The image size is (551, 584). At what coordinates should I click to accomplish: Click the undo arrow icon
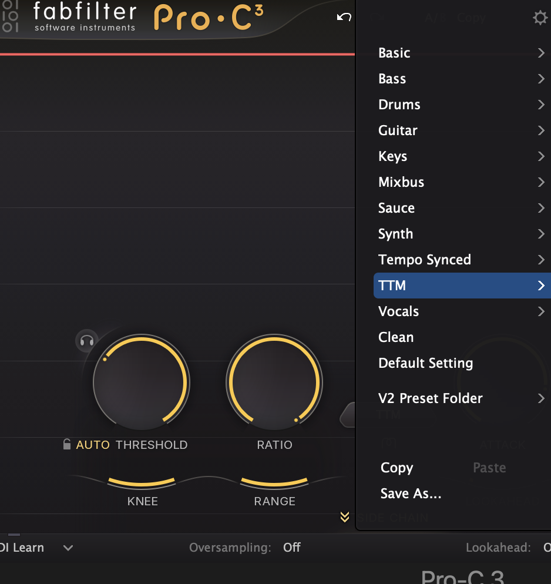(344, 17)
